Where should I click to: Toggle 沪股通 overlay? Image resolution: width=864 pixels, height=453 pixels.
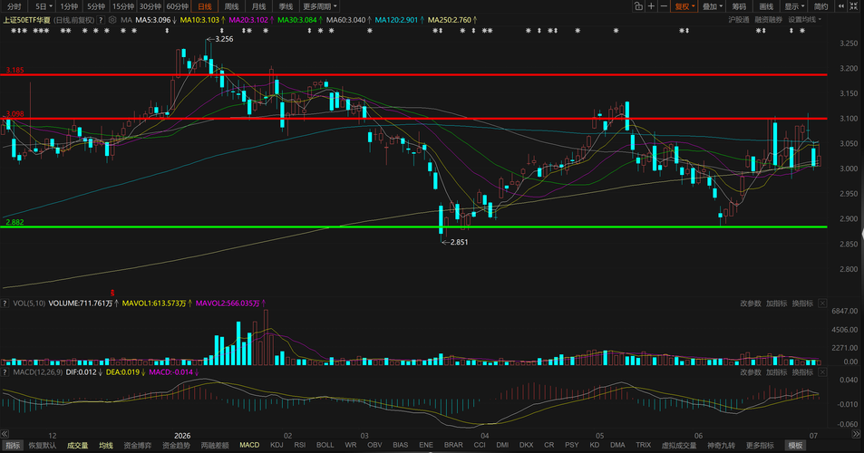tap(738, 20)
